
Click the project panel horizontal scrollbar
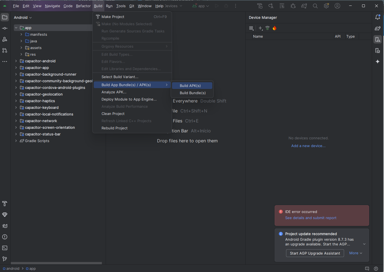pyautogui.click(x=56, y=263)
